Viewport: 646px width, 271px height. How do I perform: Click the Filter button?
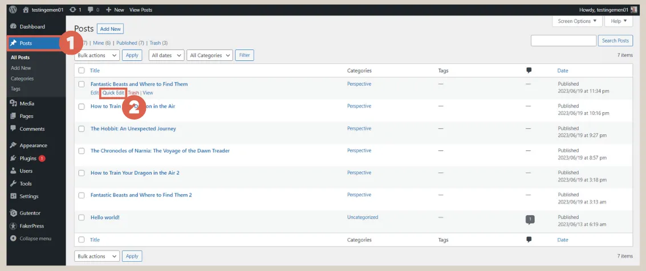[244, 55]
